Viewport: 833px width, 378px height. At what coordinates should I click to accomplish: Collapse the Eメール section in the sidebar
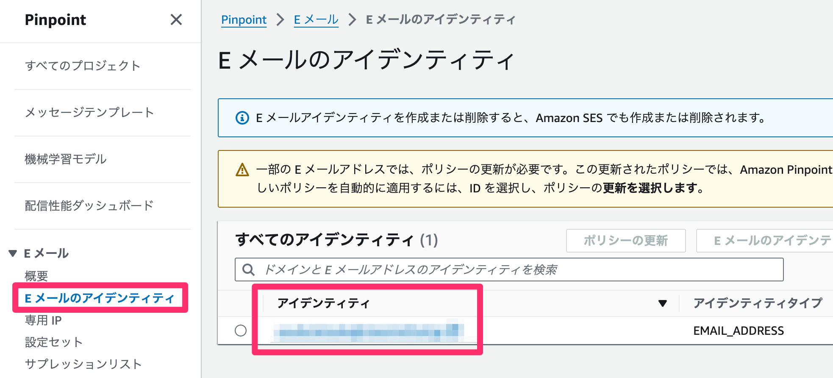12,253
